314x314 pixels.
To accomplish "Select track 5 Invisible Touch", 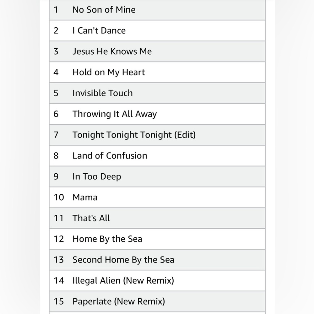I will (x=157, y=93).
